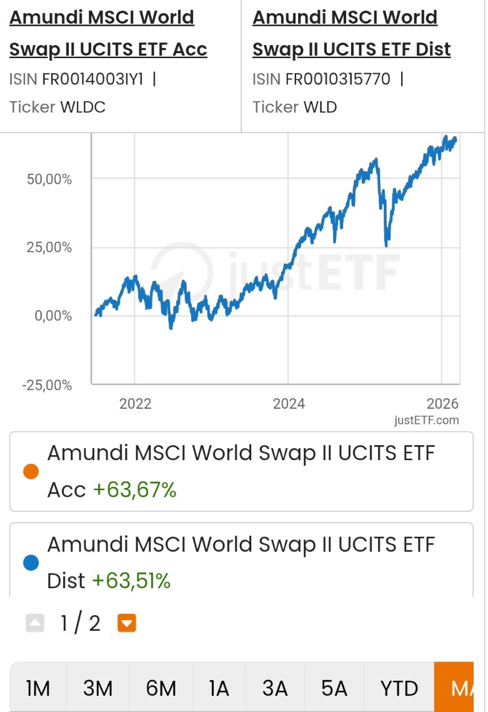The image size is (488, 712).
Task: Select the YTD time range tab
Action: pyautogui.click(x=399, y=688)
